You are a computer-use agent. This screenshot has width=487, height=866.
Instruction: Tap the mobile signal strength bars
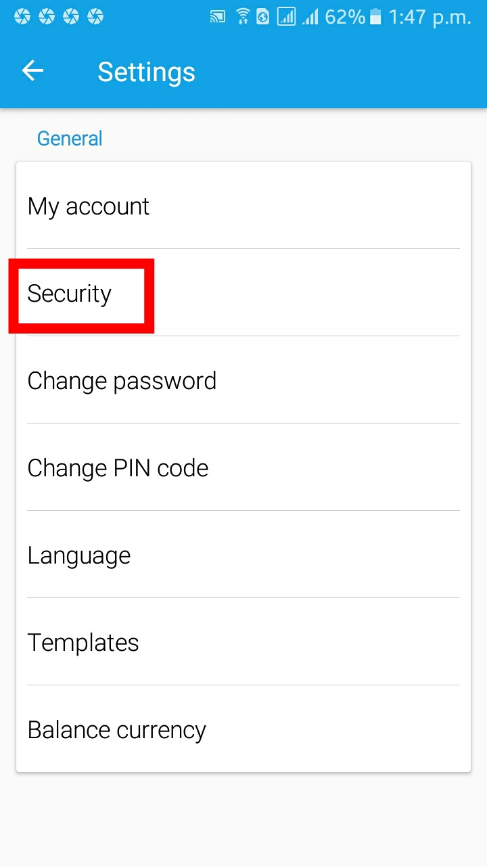coord(310,17)
